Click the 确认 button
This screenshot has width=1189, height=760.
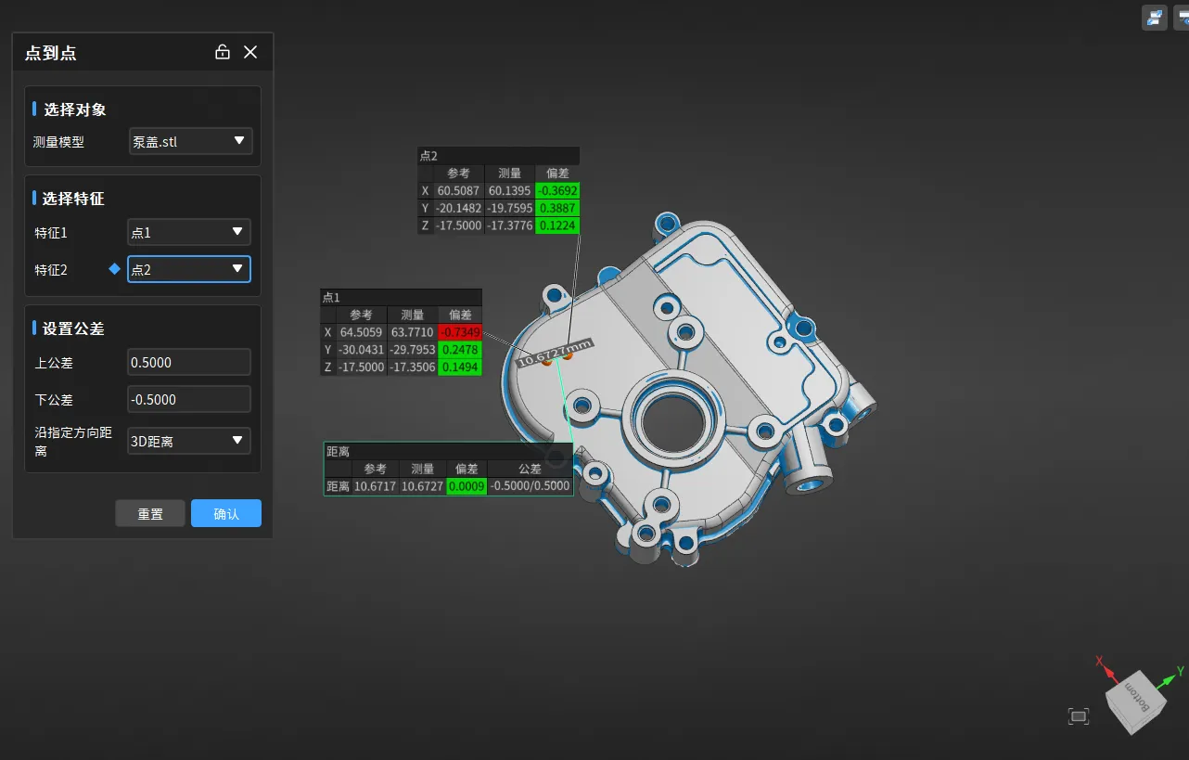point(226,513)
